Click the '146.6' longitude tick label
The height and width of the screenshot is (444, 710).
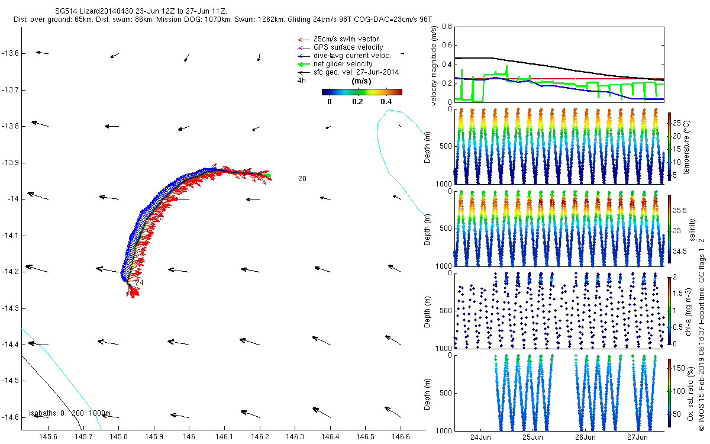tap(401, 437)
